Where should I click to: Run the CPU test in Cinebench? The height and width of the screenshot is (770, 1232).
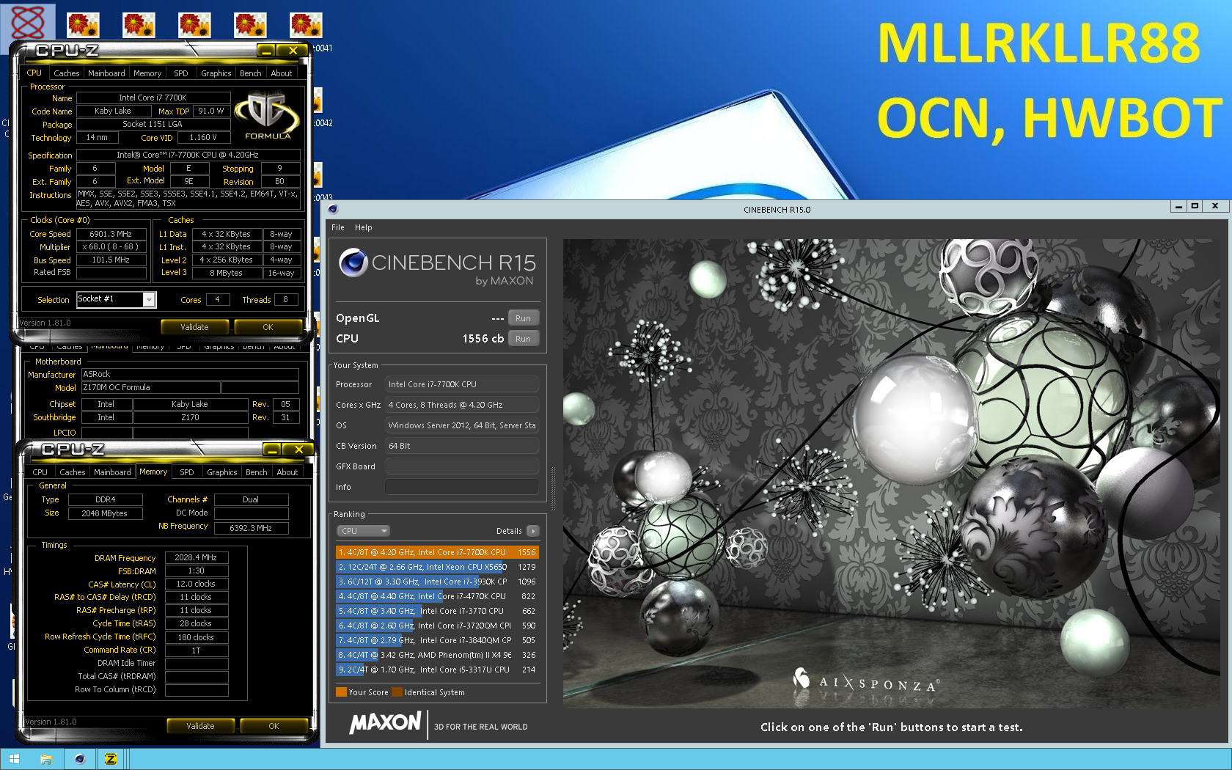coord(523,339)
